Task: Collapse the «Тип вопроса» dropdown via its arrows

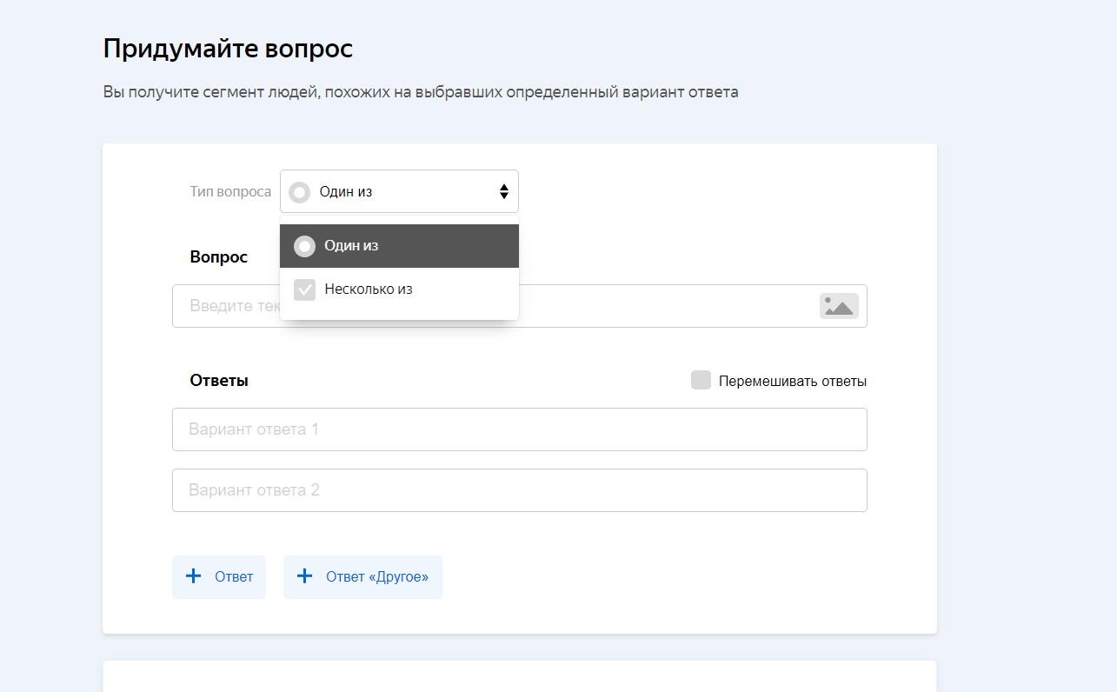Action: click(x=503, y=192)
